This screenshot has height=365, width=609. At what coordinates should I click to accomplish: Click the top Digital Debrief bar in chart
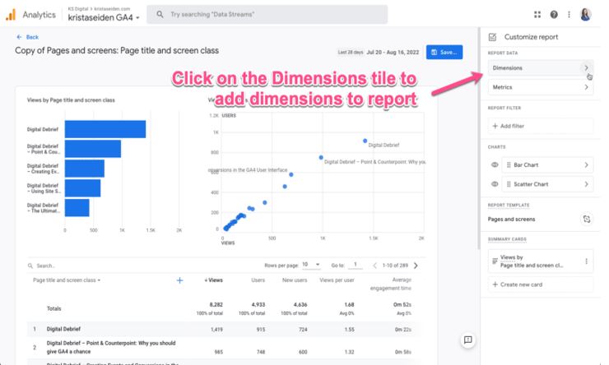[105, 129]
